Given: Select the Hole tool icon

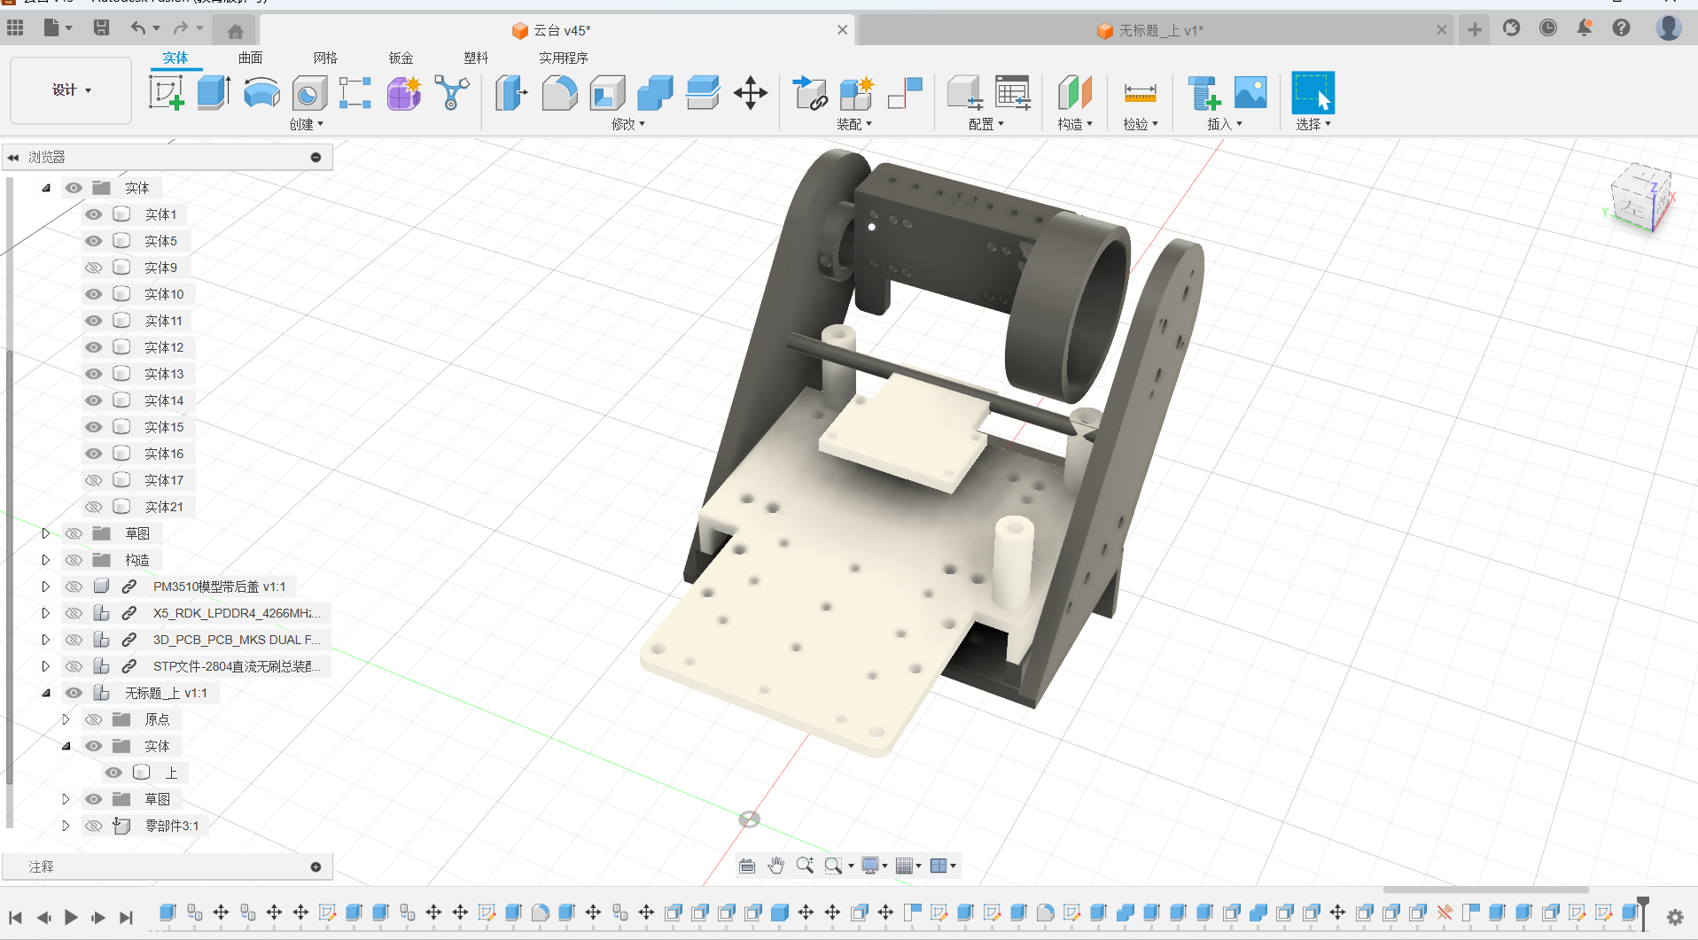Looking at the screenshot, I should pyautogui.click(x=308, y=92).
